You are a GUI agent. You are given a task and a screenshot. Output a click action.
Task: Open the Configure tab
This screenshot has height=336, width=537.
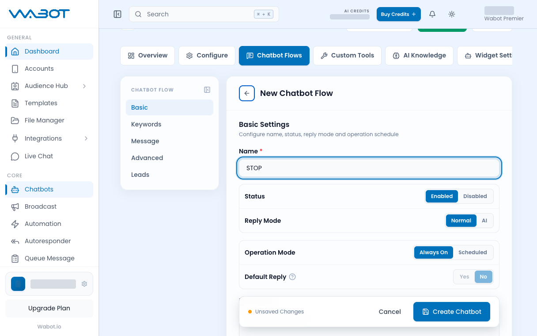pyautogui.click(x=207, y=56)
